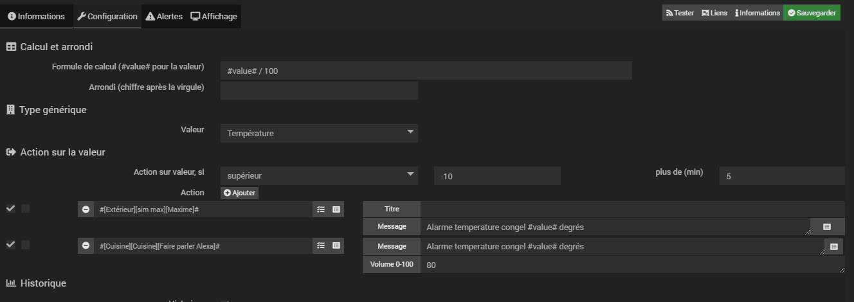Open action picker icon for Alexa command
Screen dimensions: 854x302
320,246
